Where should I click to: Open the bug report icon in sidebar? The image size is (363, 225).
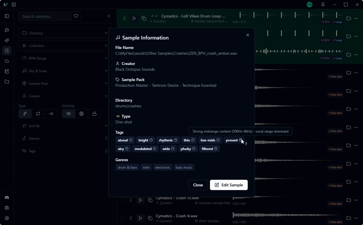(x=7, y=208)
